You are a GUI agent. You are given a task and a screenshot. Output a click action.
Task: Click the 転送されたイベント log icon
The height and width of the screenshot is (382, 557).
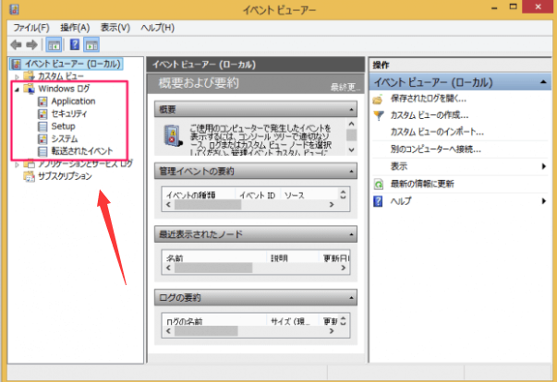(42, 151)
